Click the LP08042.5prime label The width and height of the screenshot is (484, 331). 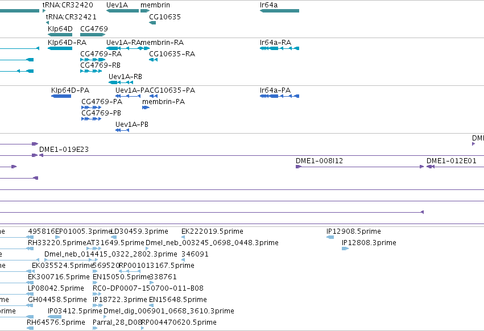[56, 288]
